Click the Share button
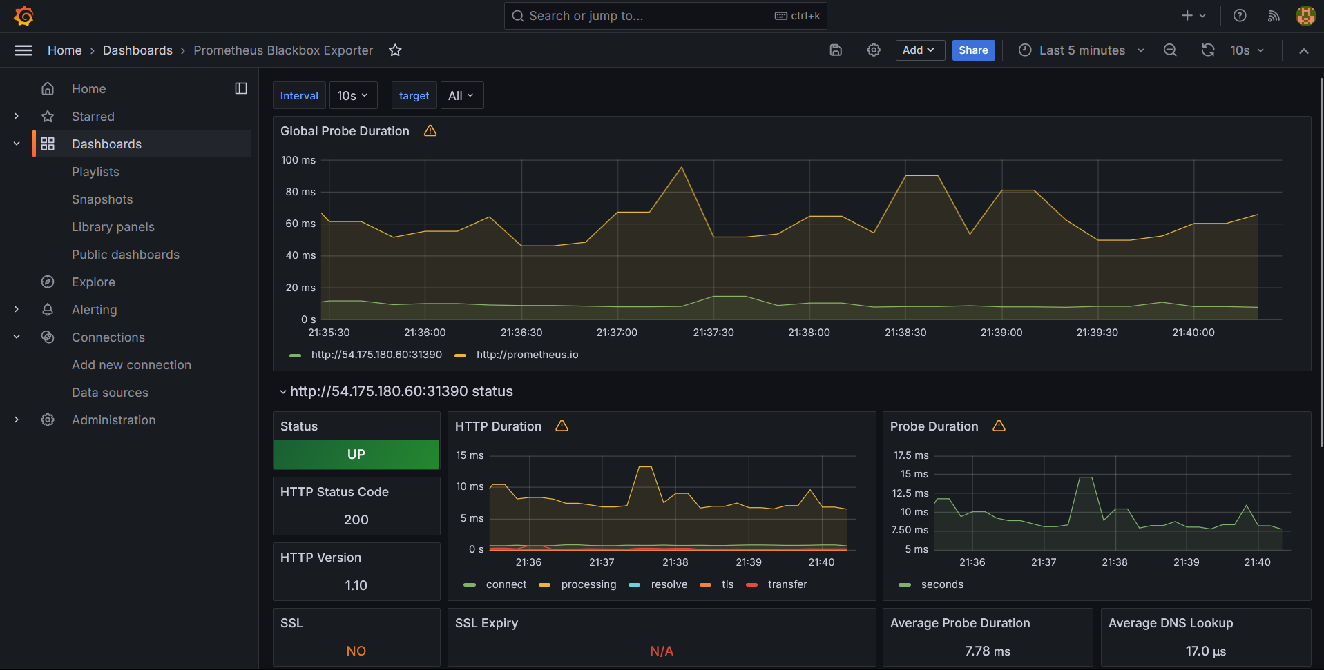This screenshot has height=670, width=1324. [973, 50]
